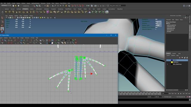Viewport: 191px width, 107px height.
Task: Open the Lighting/Shading menu
Action: 35,3
